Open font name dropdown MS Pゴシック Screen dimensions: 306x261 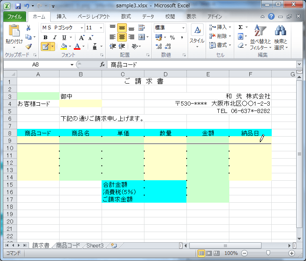(x=82, y=28)
